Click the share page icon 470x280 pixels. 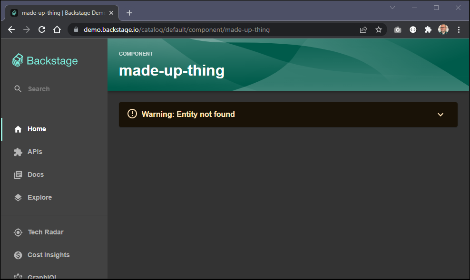pos(363,29)
